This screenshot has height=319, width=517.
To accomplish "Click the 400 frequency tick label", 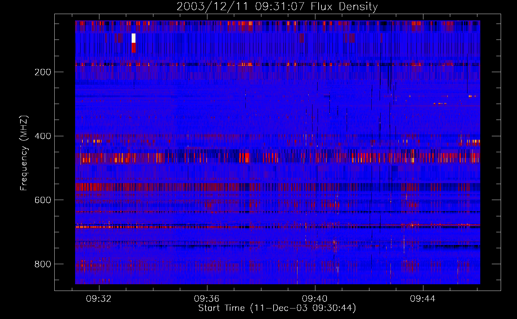I will click(43, 136).
